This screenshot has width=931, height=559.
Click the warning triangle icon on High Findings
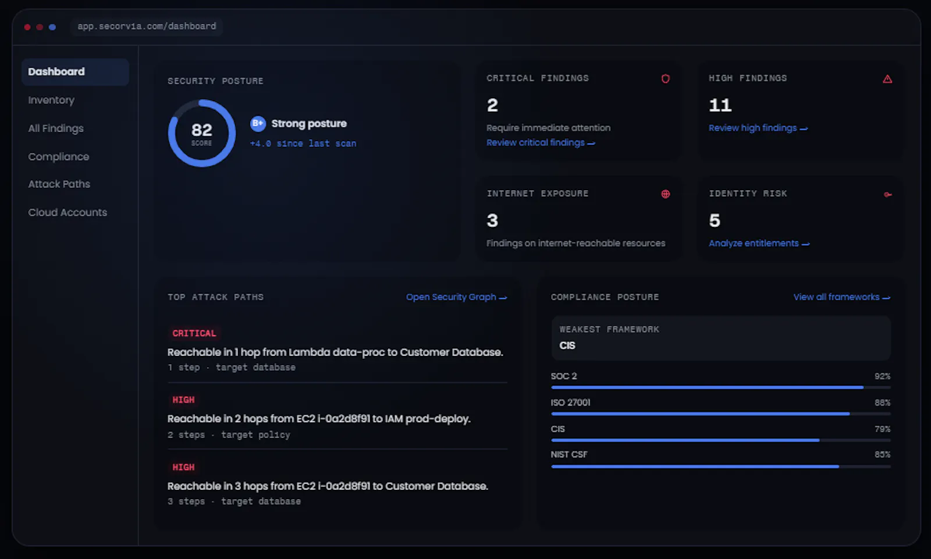click(887, 79)
